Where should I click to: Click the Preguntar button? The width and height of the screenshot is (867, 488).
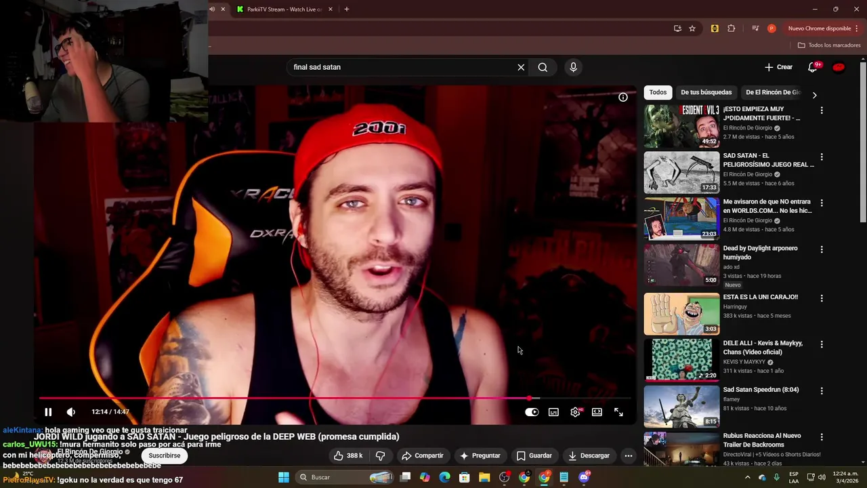click(x=480, y=455)
